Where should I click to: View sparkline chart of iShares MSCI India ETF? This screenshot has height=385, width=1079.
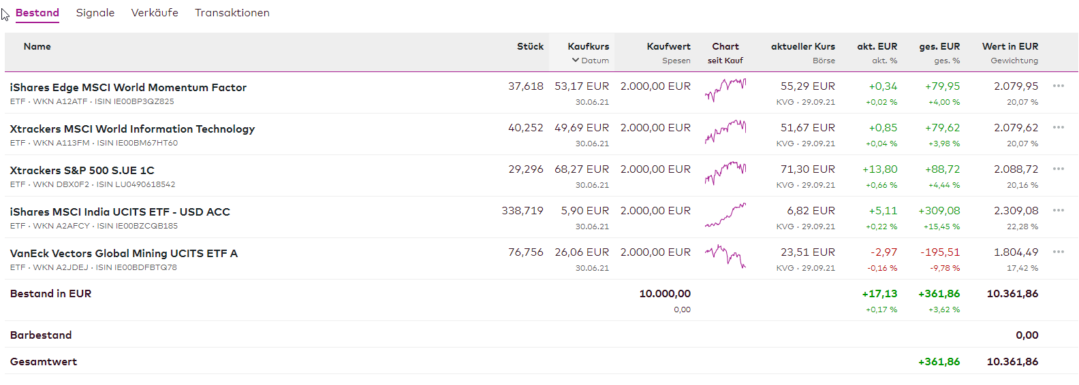pos(725,215)
